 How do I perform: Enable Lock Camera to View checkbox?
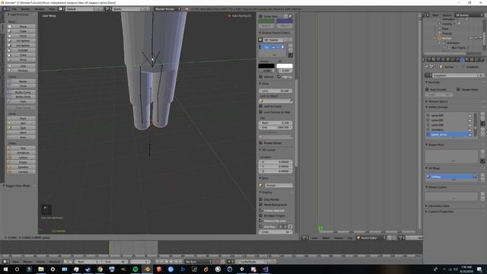(x=261, y=112)
